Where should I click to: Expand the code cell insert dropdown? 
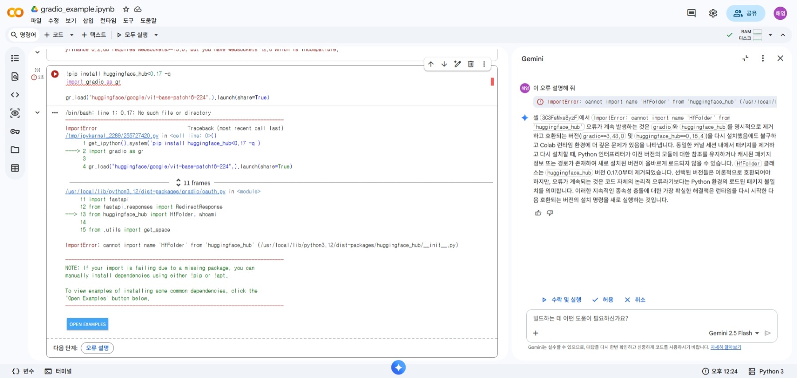(72, 35)
